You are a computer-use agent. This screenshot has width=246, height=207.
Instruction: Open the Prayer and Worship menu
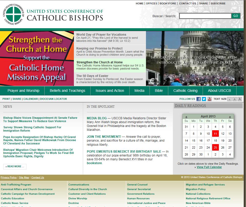click(23, 91)
